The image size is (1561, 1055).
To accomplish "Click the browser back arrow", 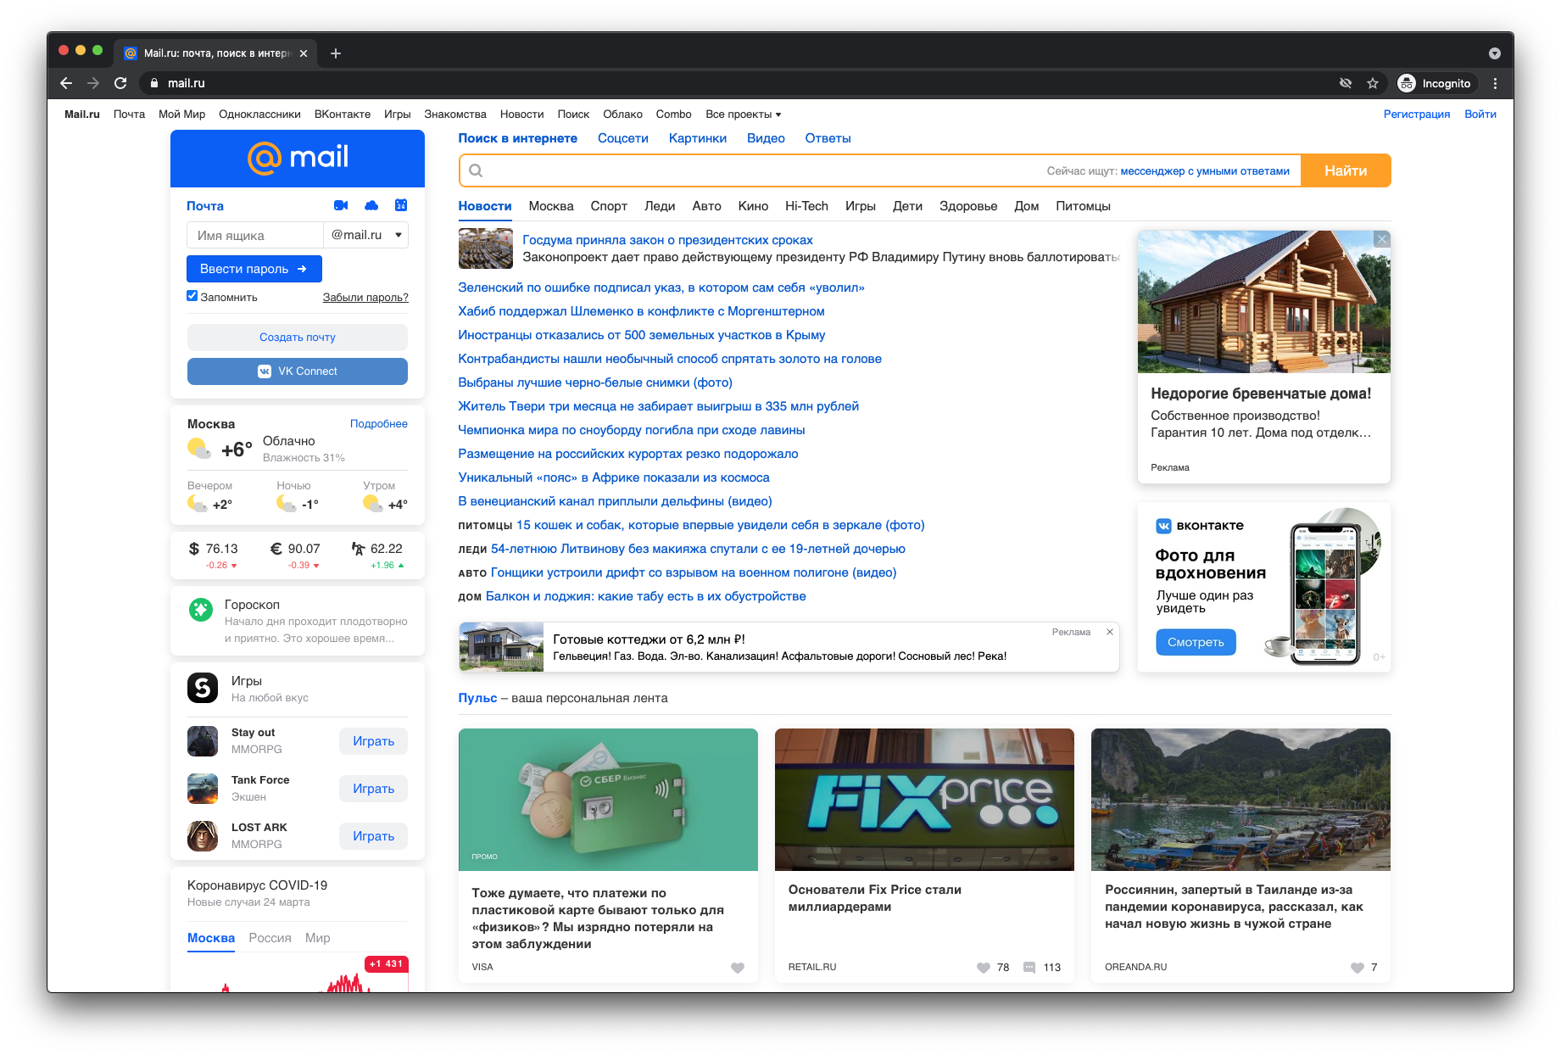I will point(66,83).
